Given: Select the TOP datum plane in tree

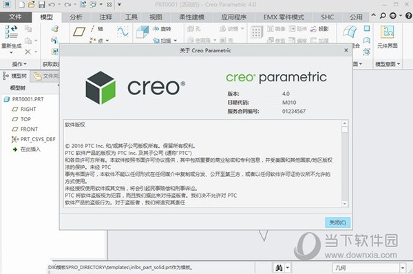Looking at the screenshot, I should [x=21, y=119].
